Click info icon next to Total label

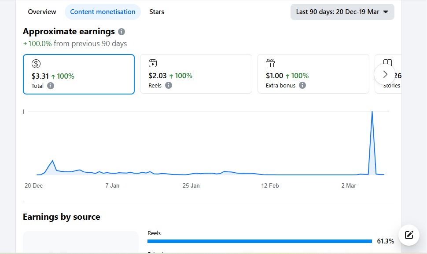[51, 86]
